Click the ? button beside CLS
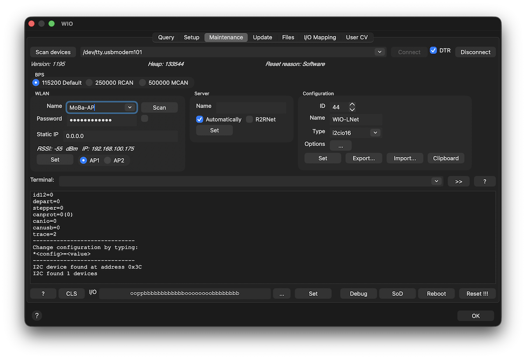The image size is (526, 359). pyautogui.click(x=43, y=294)
